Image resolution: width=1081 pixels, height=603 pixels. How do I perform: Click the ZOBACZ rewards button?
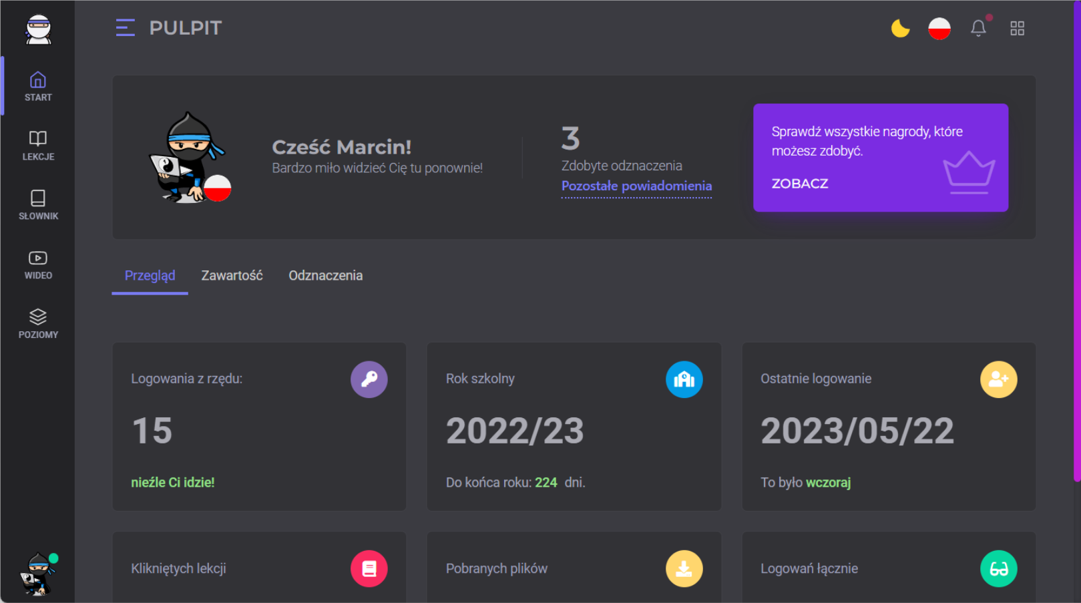coord(800,184)
